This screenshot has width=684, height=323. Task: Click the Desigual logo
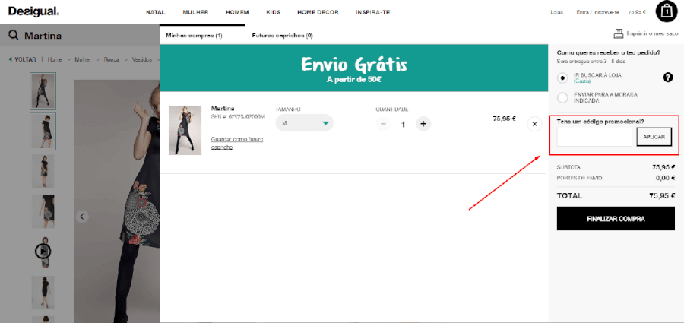click(33, 12)
